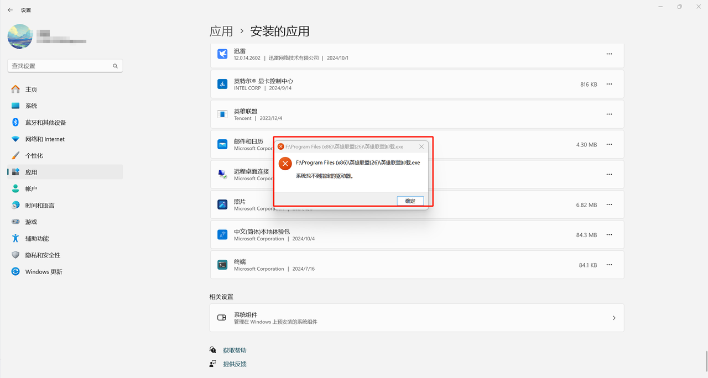Open the 获取帮助 link
This screenshot has width=708, height=378.
(235, 350)
